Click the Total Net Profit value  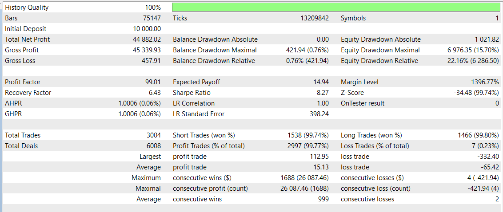(x=147, y=39)
